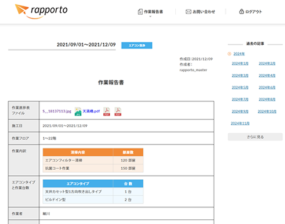Click ログアウト to log out

click(x=250, y=12)
